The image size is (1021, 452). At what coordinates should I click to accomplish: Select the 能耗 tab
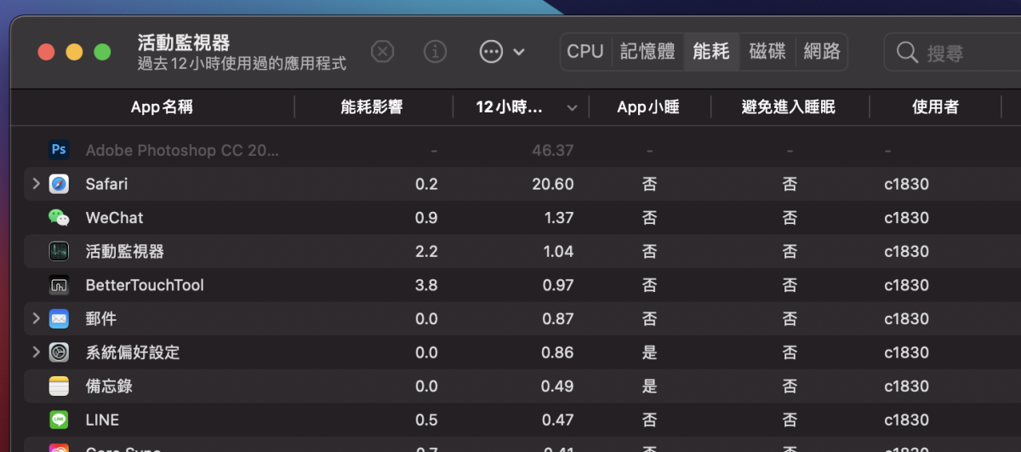[711, 52]
